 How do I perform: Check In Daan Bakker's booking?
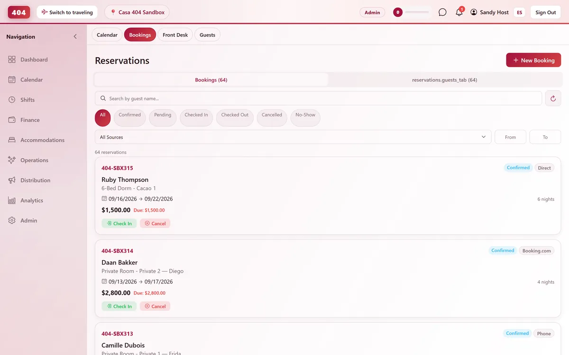coord(119,306)
